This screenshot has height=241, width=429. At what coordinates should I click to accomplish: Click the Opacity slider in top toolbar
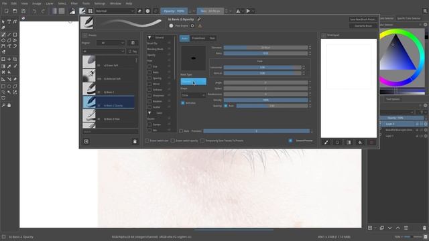coord(174,11)
